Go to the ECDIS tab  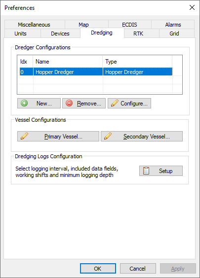tap(130, 25)
